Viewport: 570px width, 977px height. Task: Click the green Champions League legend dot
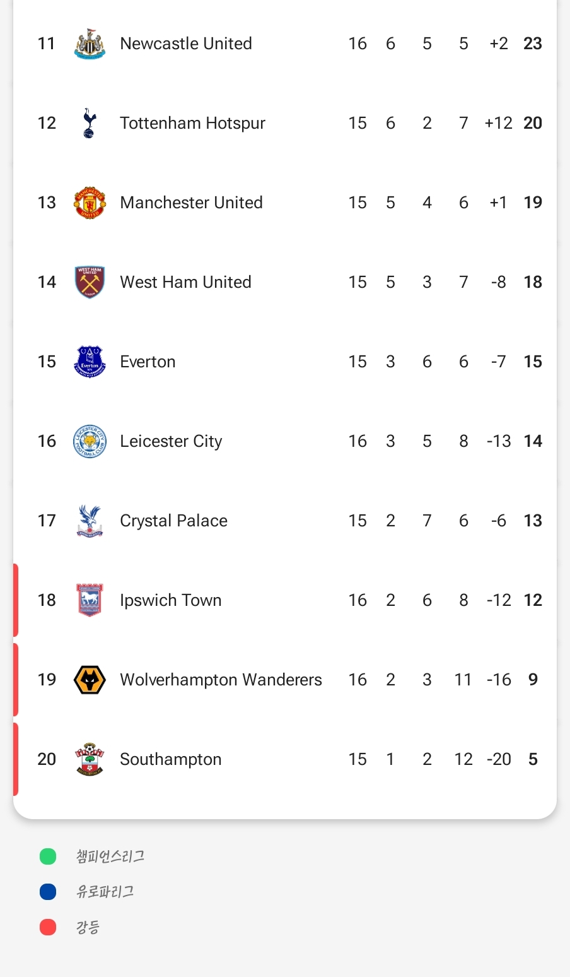point(48,856)
